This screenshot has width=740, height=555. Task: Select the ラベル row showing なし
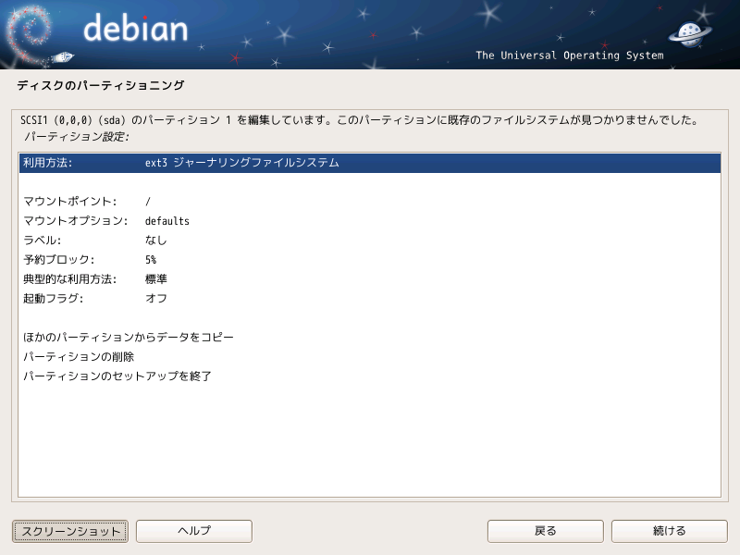(369, 240)
